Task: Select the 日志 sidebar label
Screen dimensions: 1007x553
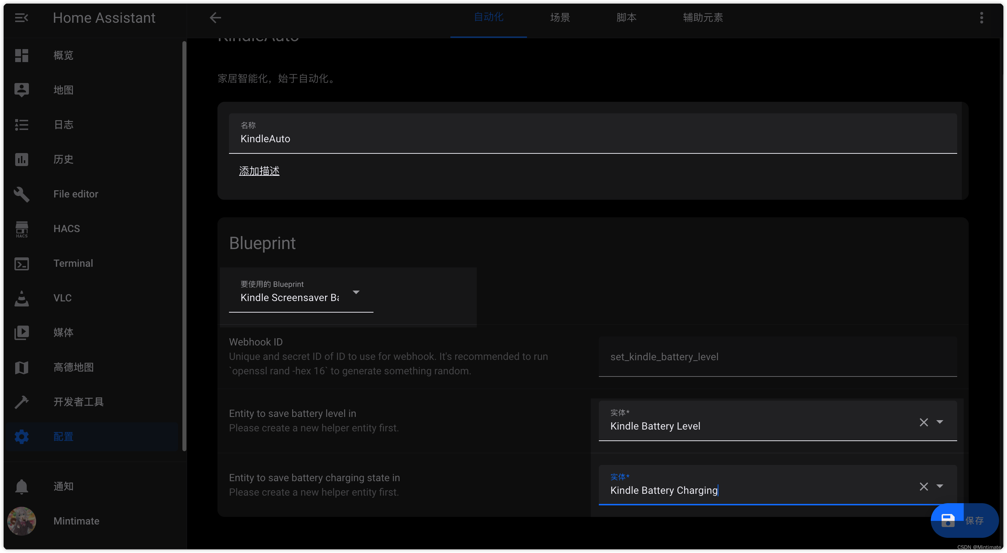Action: (x=63, y=125)
